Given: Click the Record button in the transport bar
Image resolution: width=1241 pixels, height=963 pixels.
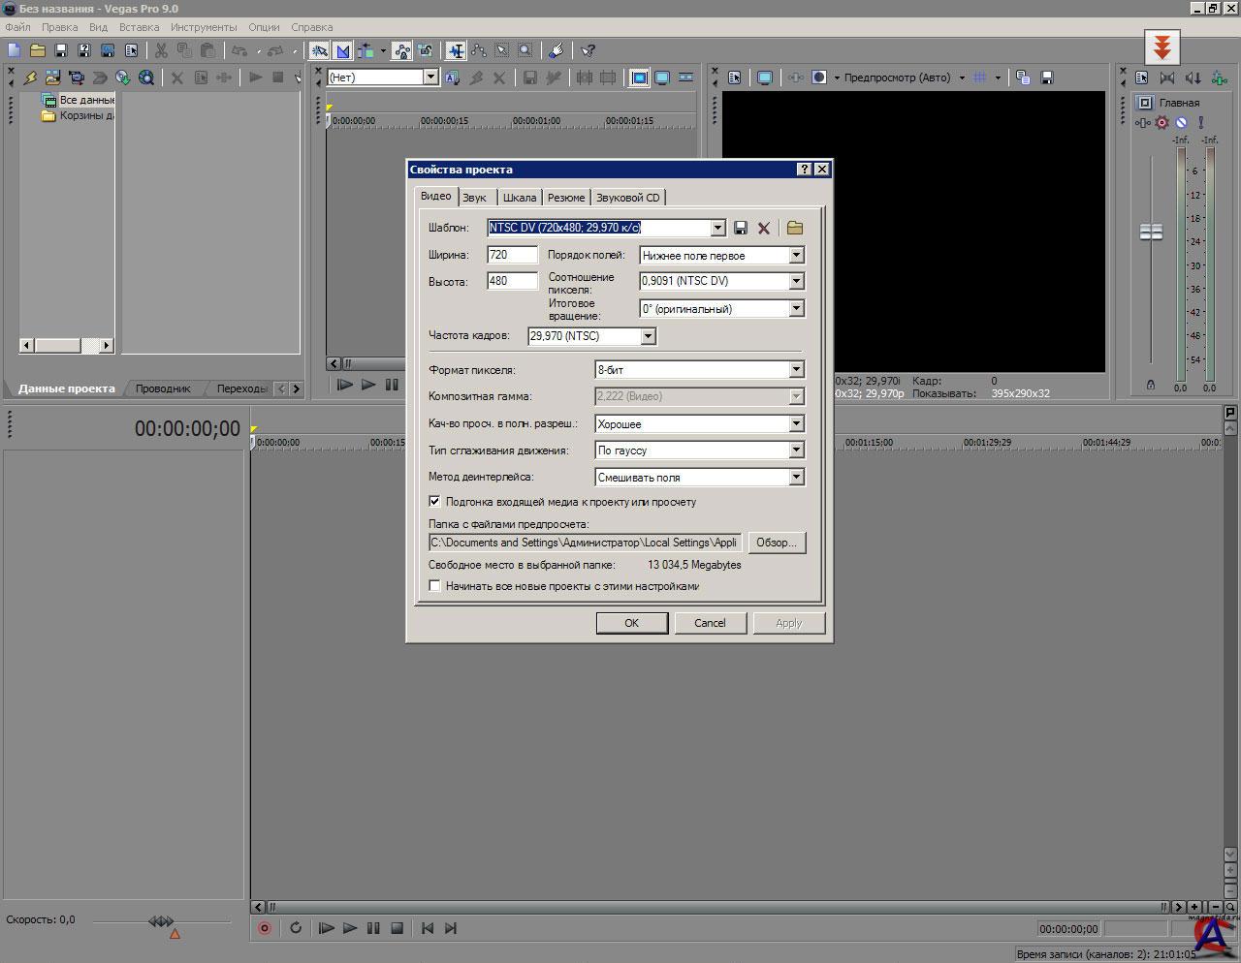Looking at the screenshot, I should pos(264,928).
